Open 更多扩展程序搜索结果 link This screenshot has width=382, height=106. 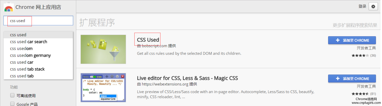pos(355,25)
